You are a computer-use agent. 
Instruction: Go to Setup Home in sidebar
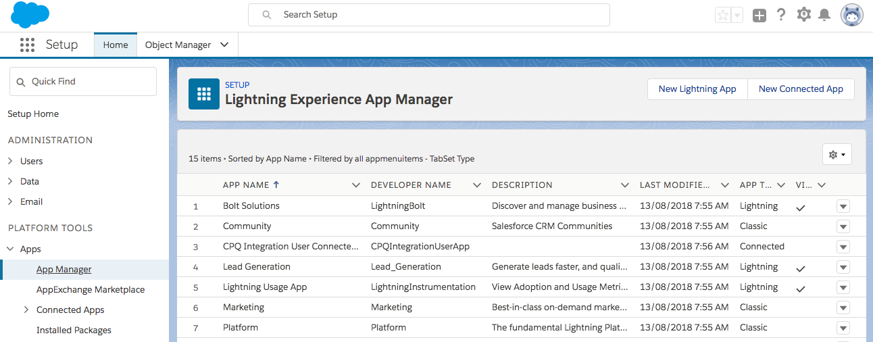(33, 114)
